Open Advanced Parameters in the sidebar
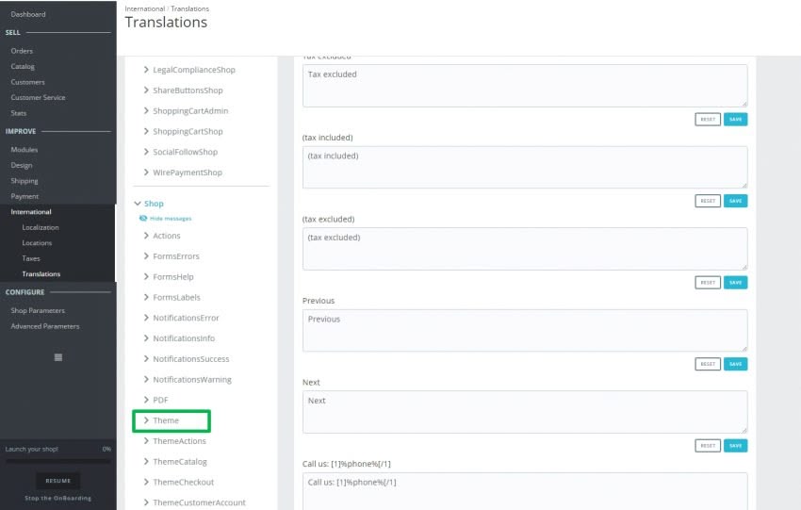The height and width of the screenshot is (510, 801). [45, 326]
